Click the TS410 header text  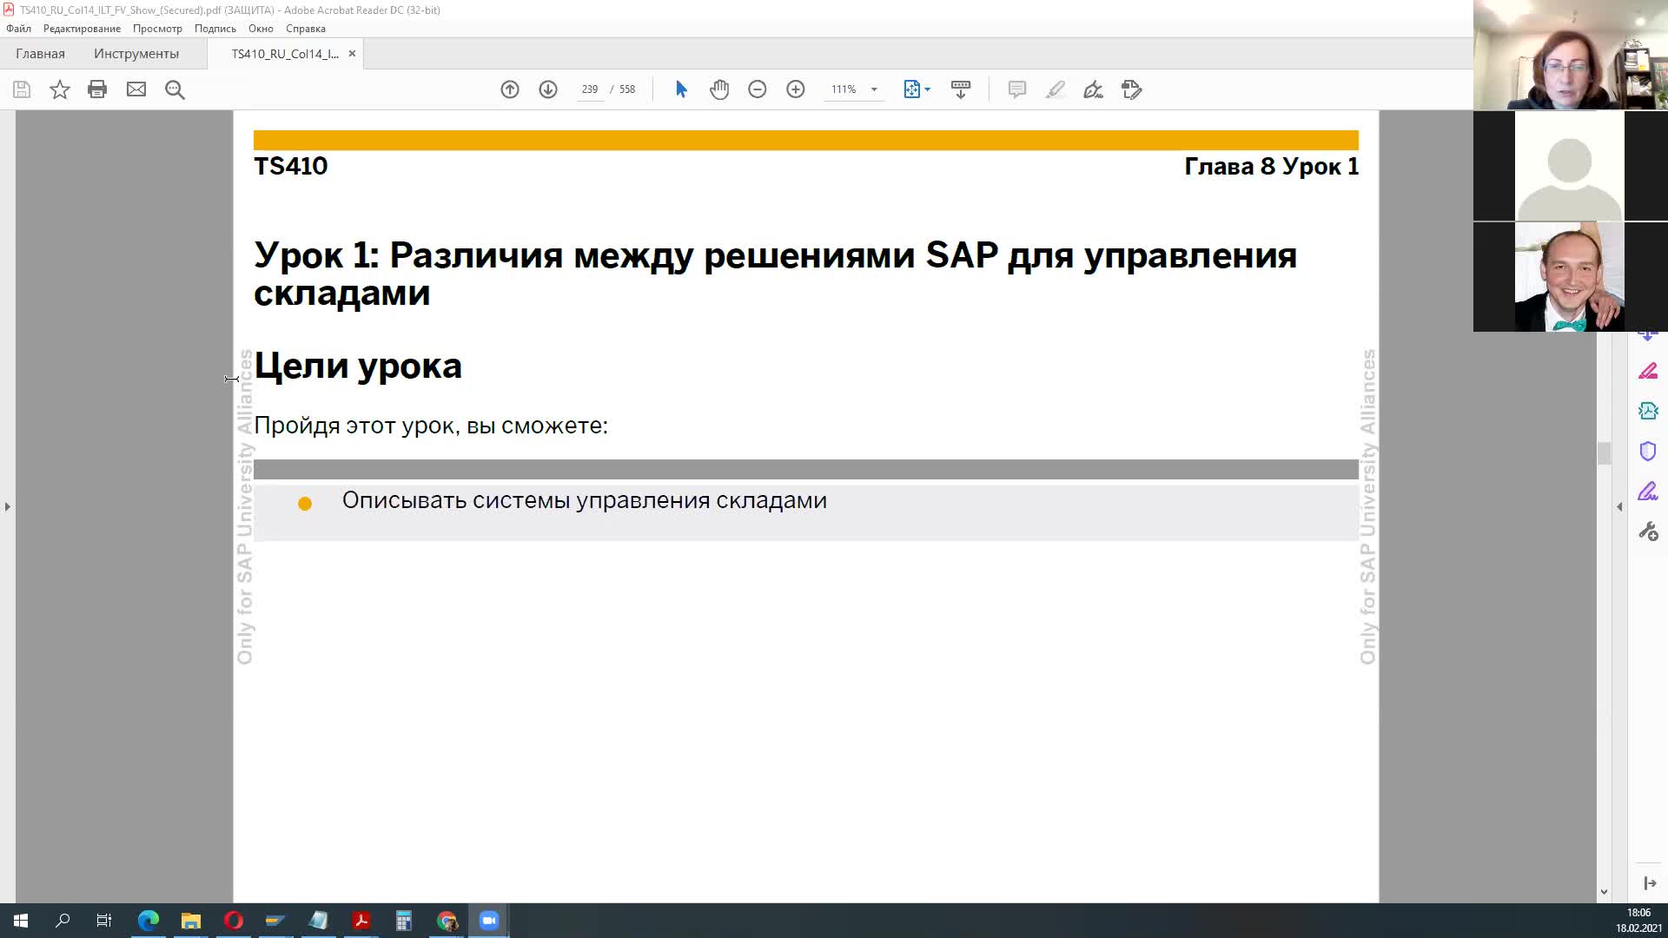[x=290, y=167]
